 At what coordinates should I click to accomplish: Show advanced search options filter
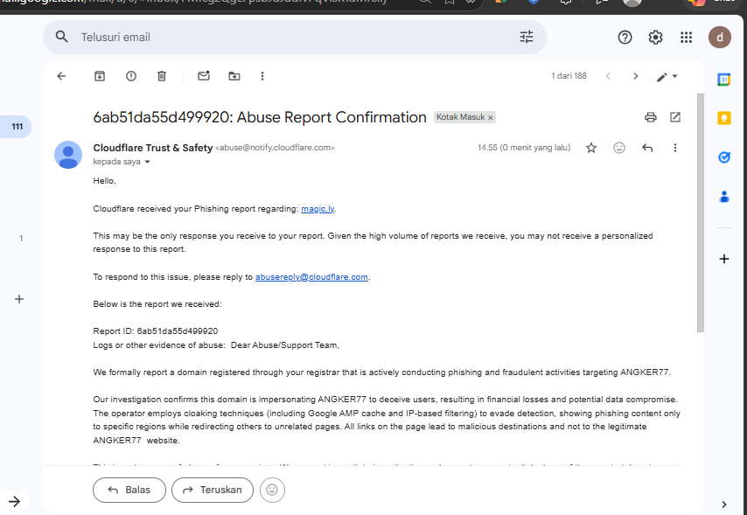point(527,37)
